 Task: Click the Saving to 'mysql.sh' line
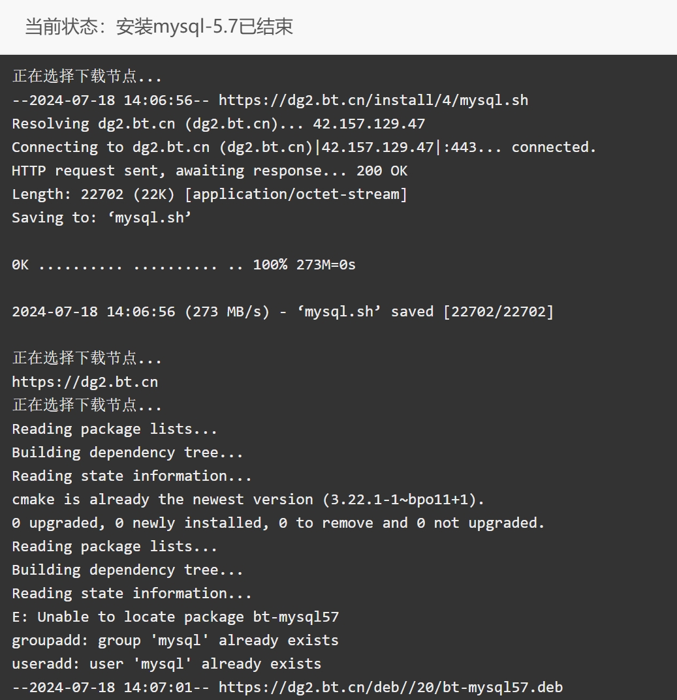[101, 217]
